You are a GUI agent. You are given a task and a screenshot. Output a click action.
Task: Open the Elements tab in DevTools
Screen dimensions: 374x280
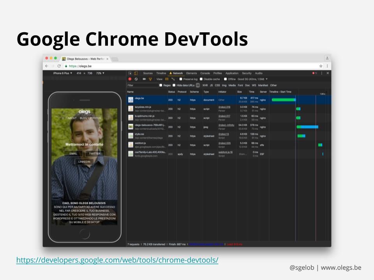click(192, 73)
